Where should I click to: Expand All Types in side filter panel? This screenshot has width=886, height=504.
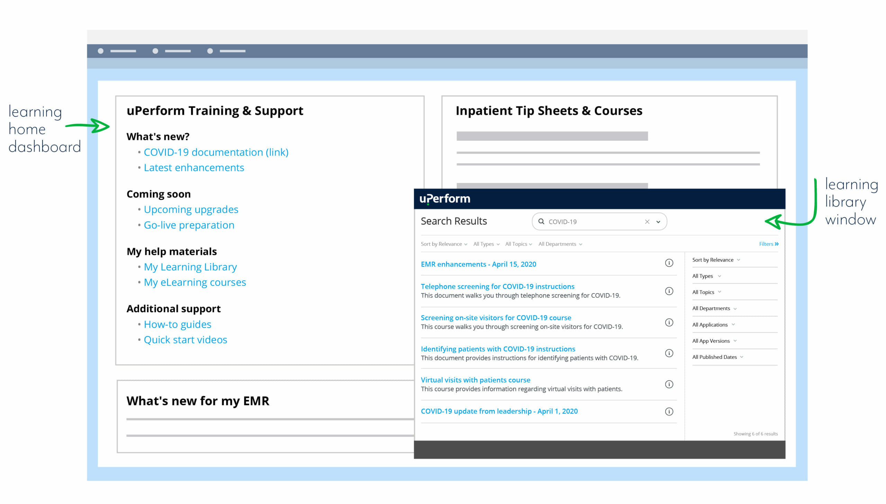point(707,276)
